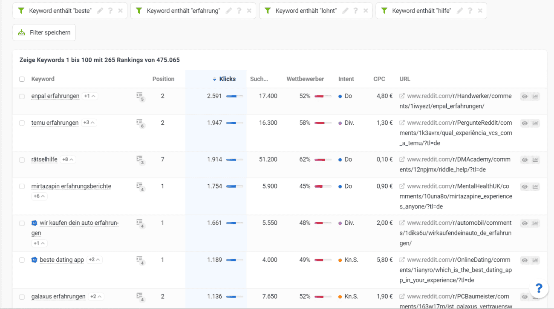Click SERP icon for enpal erfahrungen row
The width and height of the screenshot is (554, 309).
tap(140, 97)
